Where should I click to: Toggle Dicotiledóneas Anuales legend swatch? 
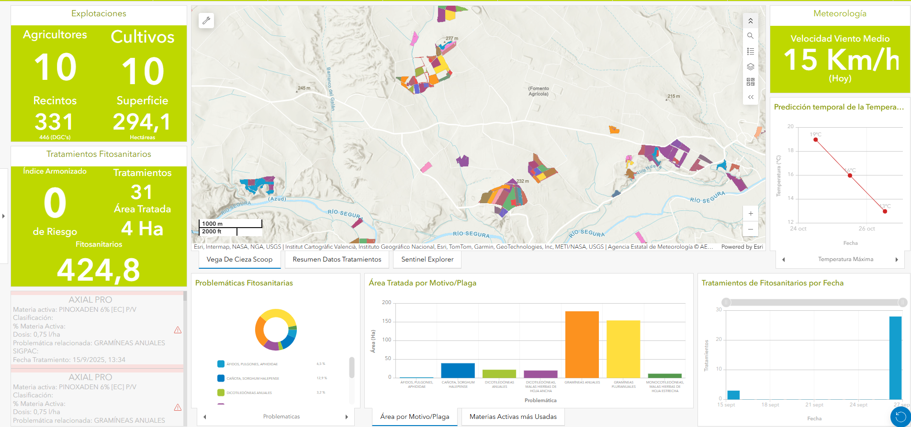point(221,393)
